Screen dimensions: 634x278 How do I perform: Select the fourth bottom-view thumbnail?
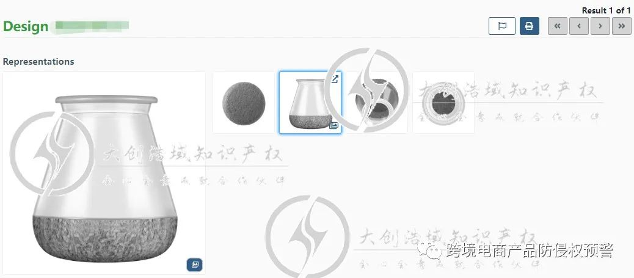[443, 103]
